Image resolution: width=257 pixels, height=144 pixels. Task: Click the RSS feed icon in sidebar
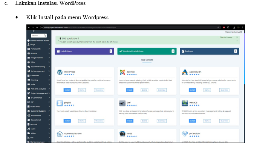coord(29,138)
